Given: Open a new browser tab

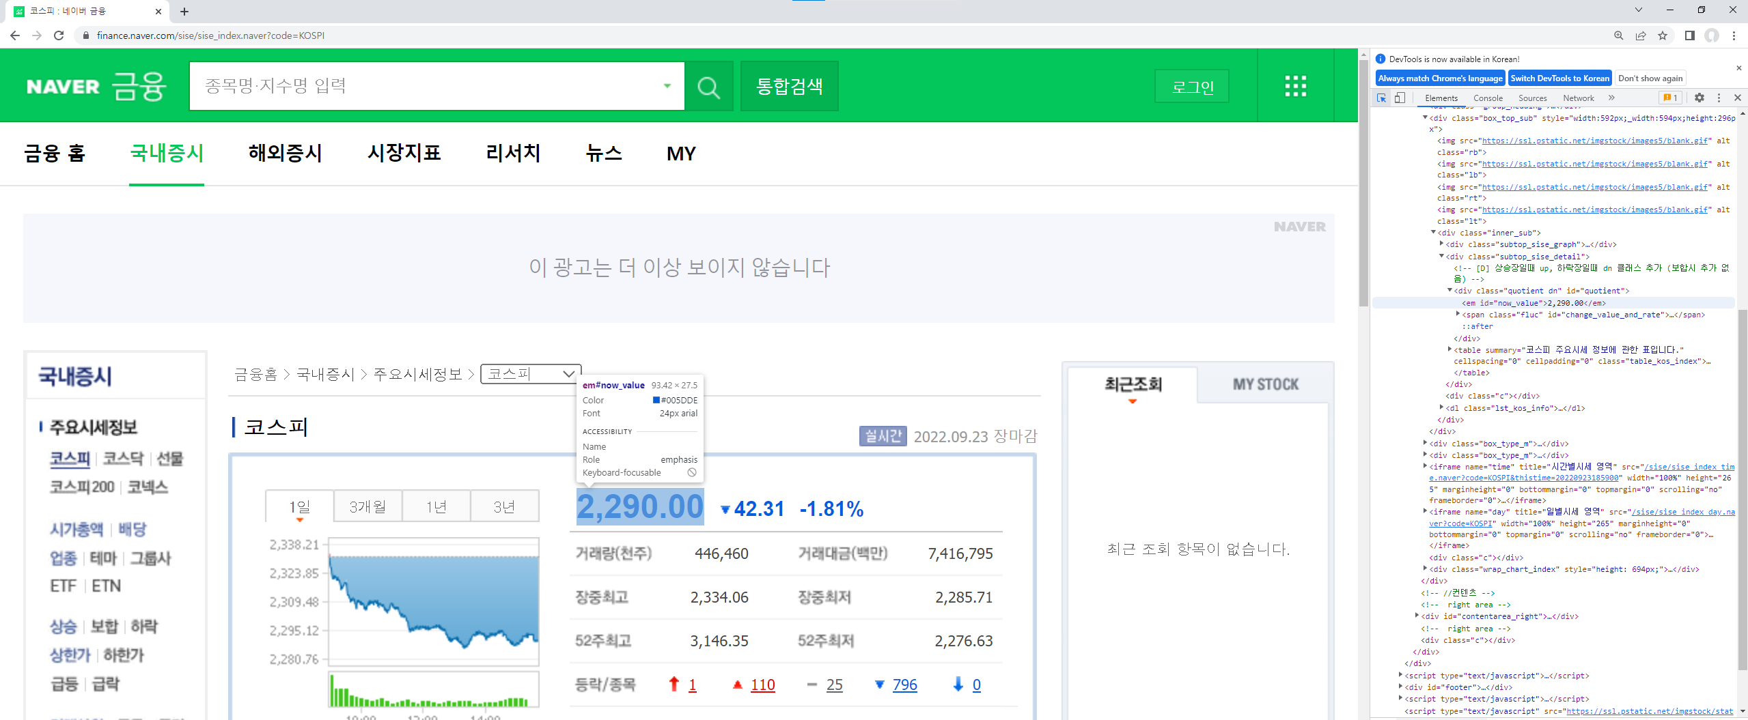Looking at the screenshot, I should click(184, 12).
